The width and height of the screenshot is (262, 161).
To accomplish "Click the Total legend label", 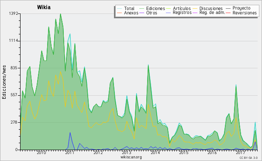I will 129,8.
